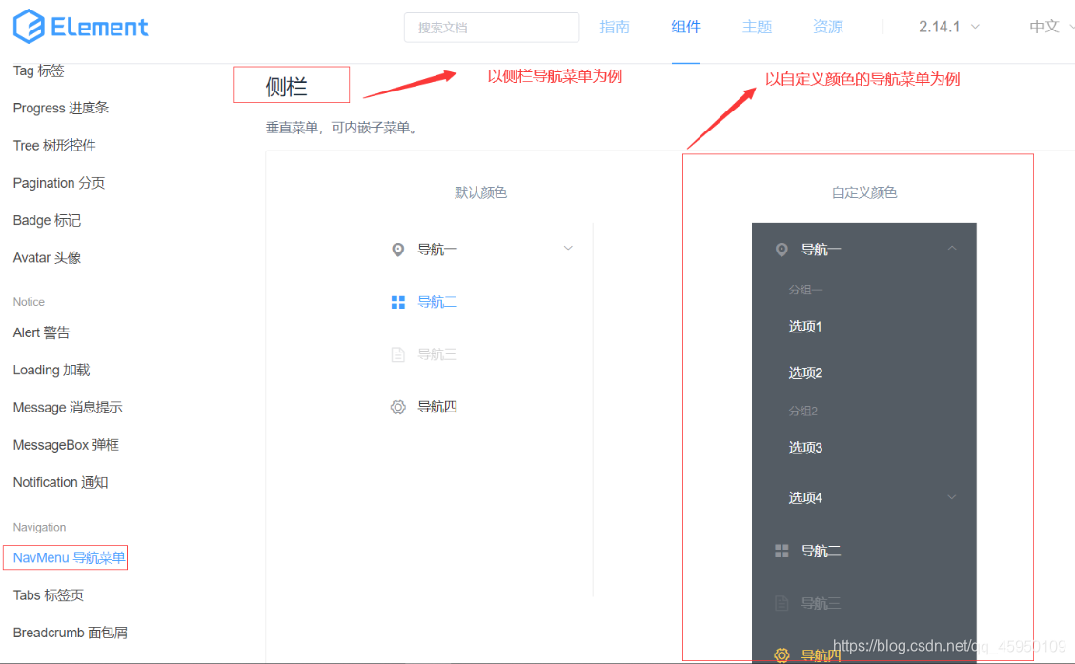This screenshot has height=664, width=1075.
Task: Select 选项3 under 分组2
Action: pyautogui.click(x=805, y=447)
